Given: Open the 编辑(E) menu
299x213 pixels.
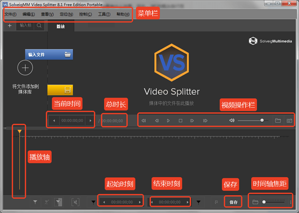Looking at the screenshot, I should point(29,14).
